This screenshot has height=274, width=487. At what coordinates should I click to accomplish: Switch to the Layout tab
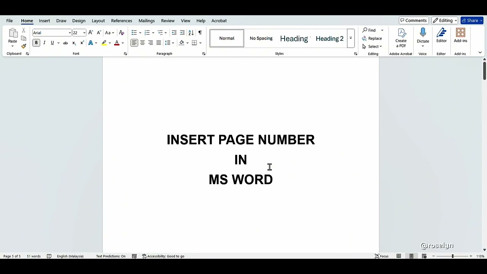98,21
